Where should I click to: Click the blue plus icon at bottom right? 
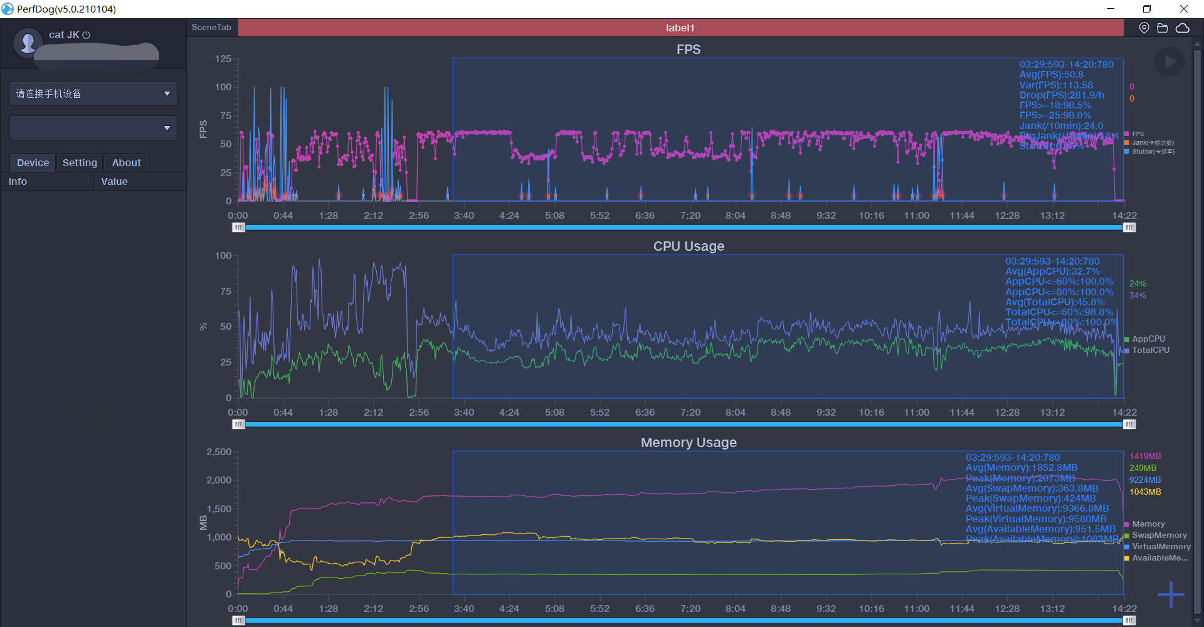point(1170,594)
